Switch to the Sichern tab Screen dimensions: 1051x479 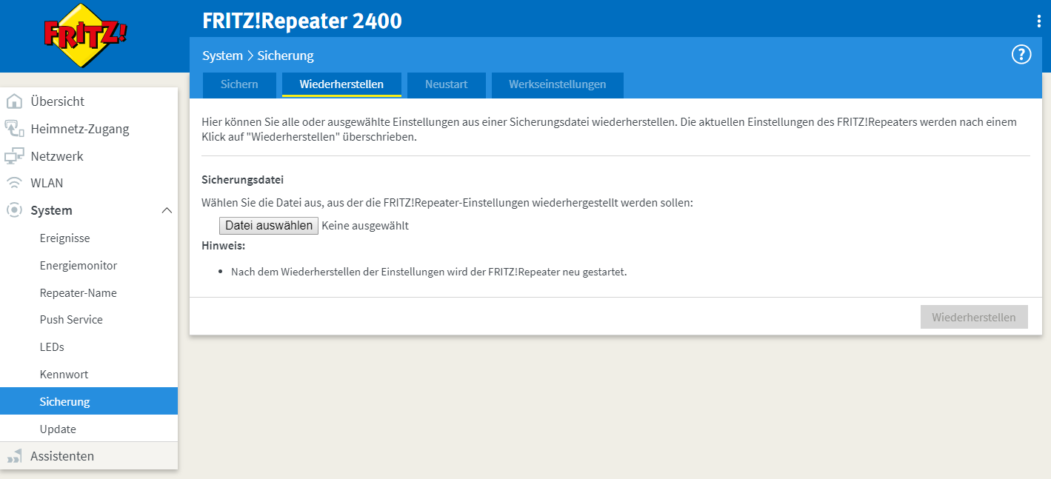[239, 84]
